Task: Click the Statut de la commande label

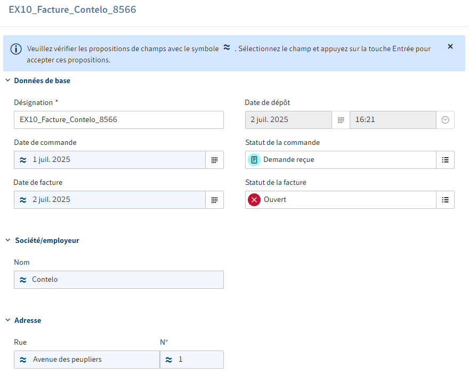Action: click(282, 143)
